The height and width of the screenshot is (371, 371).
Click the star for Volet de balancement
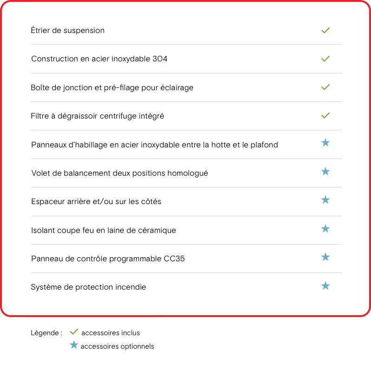(x=325, y=171)
